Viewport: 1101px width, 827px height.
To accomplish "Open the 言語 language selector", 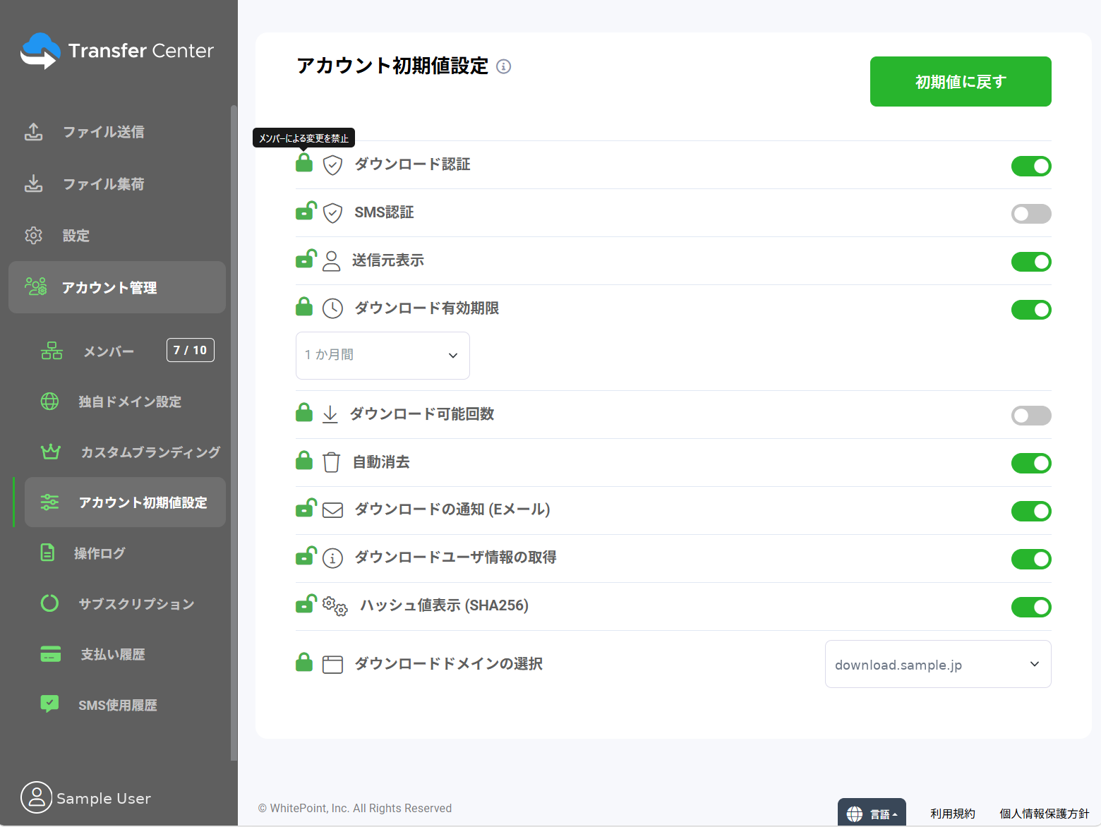I will [x=872, y=813].
